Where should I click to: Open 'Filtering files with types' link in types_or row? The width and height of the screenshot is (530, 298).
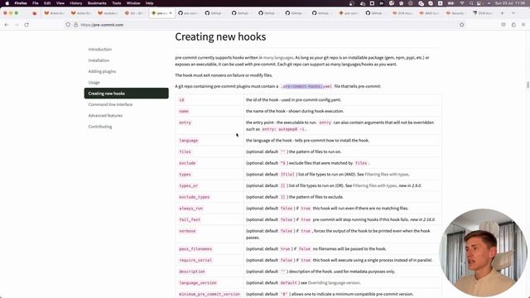tap(374, 185)
